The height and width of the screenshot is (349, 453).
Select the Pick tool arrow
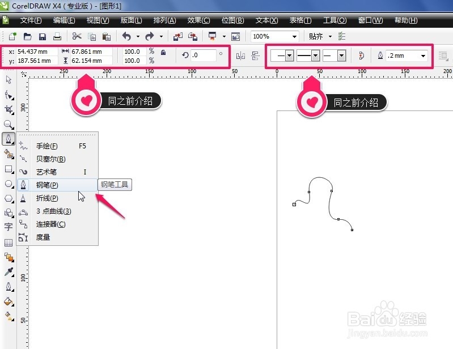9,80
